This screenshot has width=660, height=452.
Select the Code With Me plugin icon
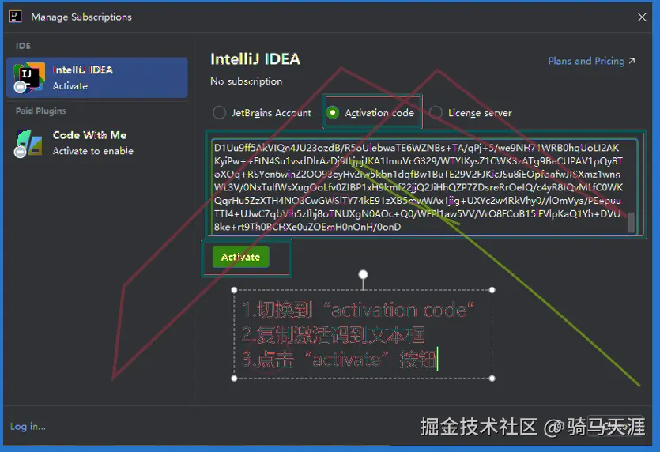28,143
